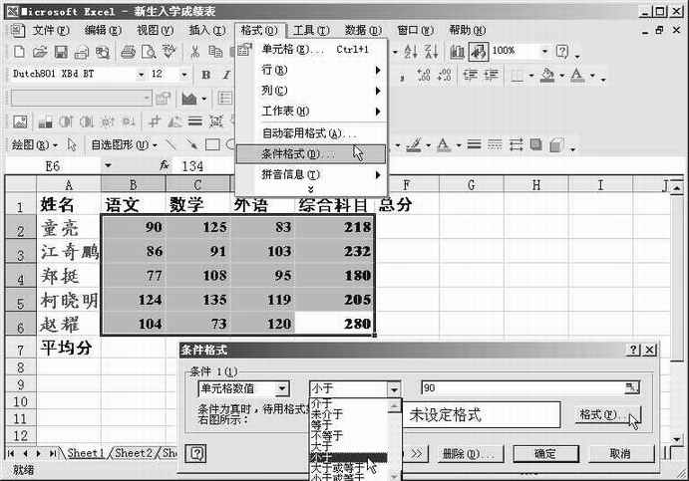Choose 单元格(E)... in the Format menu
The width and height of the screenshot is (689, 481).
(311, 49)
